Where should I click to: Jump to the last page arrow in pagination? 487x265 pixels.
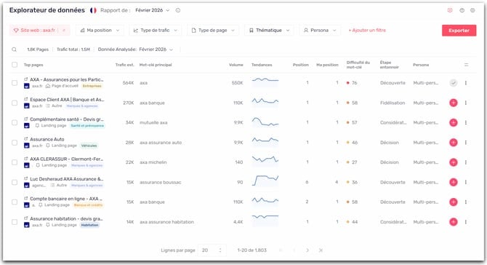[x=321, y=250]
